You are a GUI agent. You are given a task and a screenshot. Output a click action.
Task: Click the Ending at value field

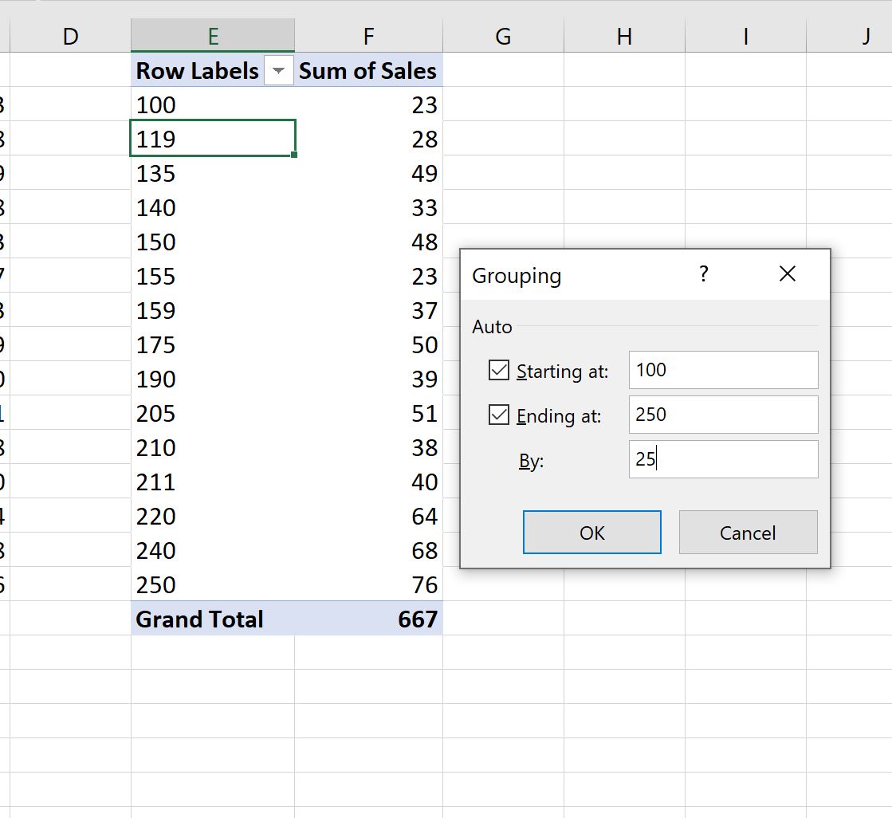coord(723,415)
